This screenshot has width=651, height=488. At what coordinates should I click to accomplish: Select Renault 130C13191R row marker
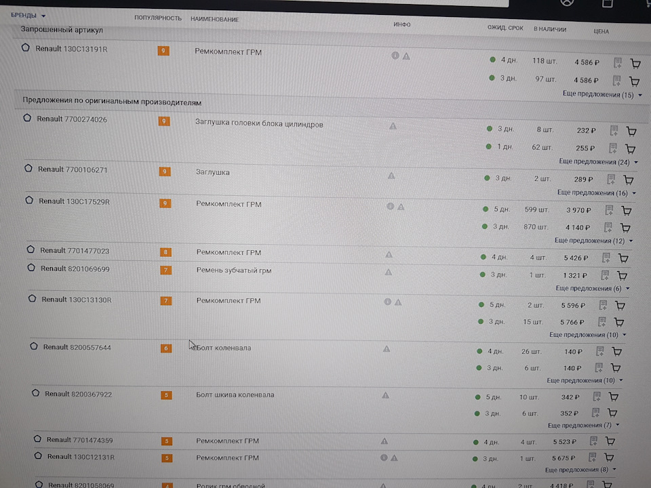(x=26, y=47)
